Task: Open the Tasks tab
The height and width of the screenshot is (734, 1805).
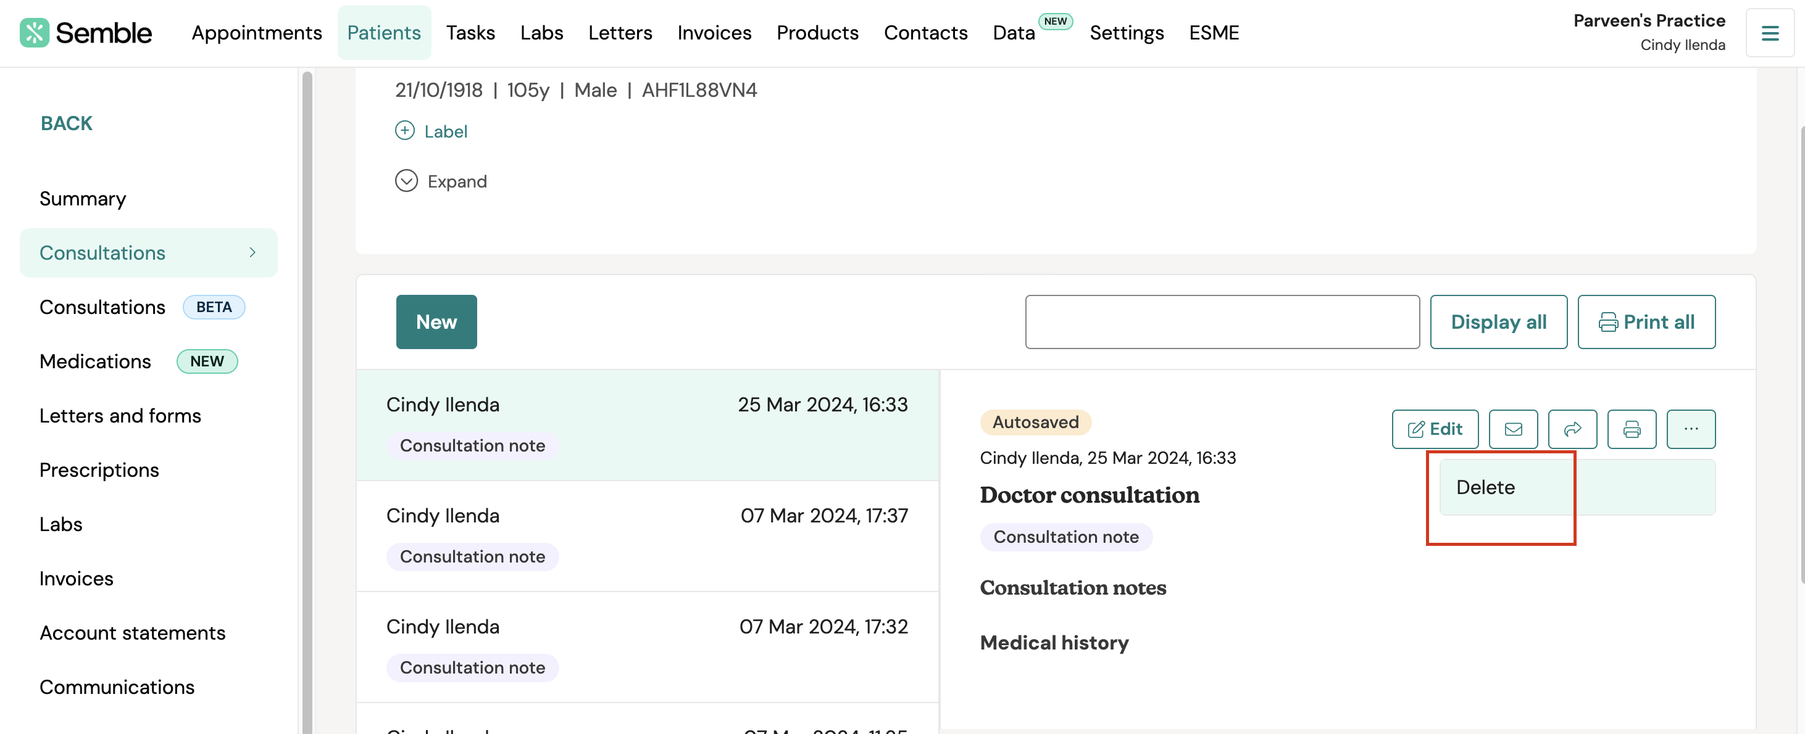Action: coord(470,33)
